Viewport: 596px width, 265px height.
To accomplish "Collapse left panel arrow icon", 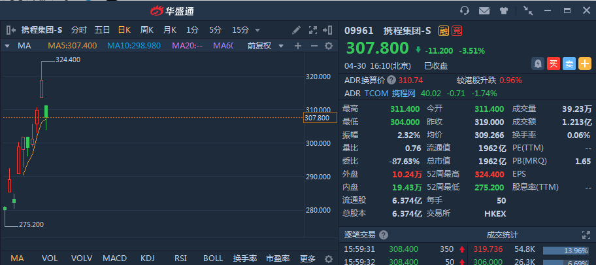I will [11, 30].
